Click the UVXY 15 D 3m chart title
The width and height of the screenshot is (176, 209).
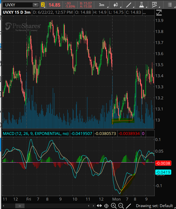(17, 12)
